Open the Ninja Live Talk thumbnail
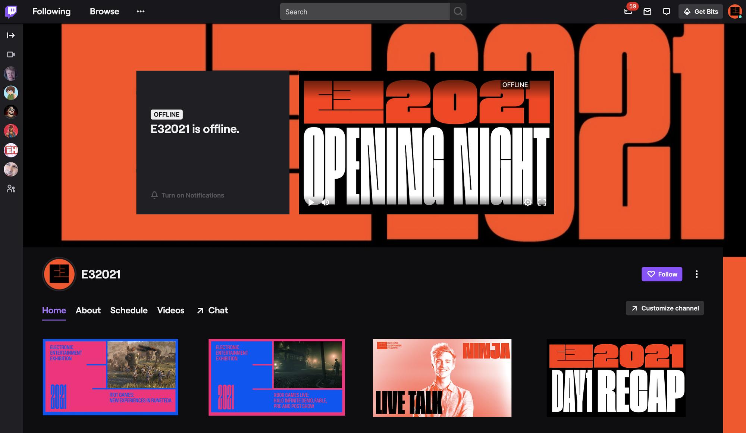Viewport: 746px width, 433px height. point(442,377)
